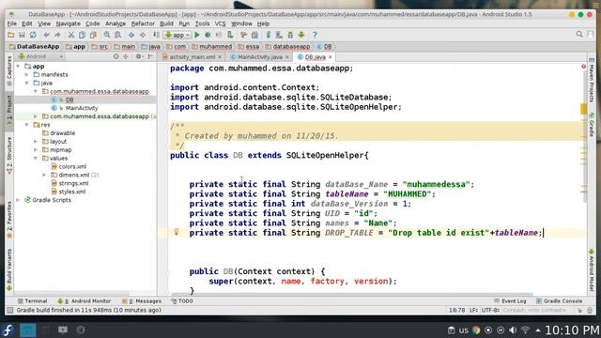The width and height of the screenshot is (601, 338).
Task: Click the Save All toolbar icon
Action: 22,35
